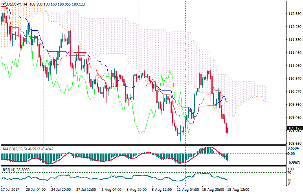Click the 109.860 price scale label
The width and height of the screenshot is (303, 194).
(x=294, y=105)
